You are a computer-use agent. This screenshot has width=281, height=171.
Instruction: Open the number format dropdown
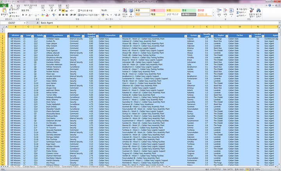pos(119,11)
